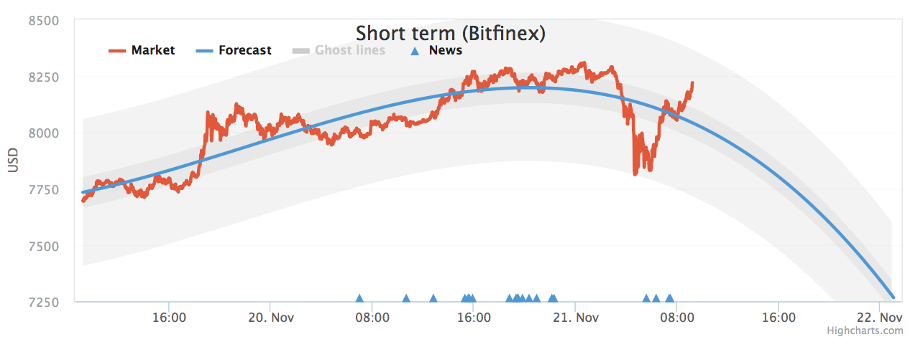The width and height of the screenshot is (918, 347).
Task: Open the first news triangle on the timeline
Action: pyautogui.click(x=359, y=298)
